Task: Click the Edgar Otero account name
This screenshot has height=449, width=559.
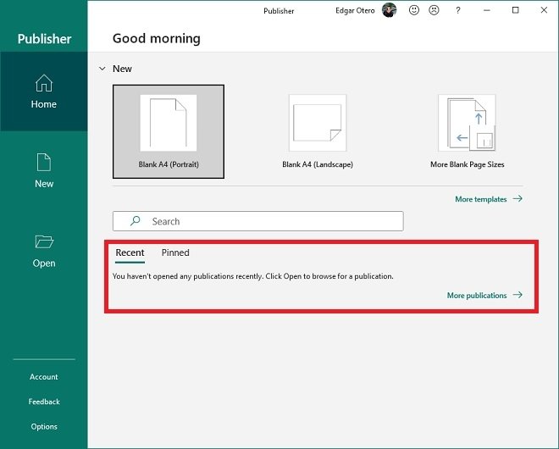Action: tap(355, 11)
